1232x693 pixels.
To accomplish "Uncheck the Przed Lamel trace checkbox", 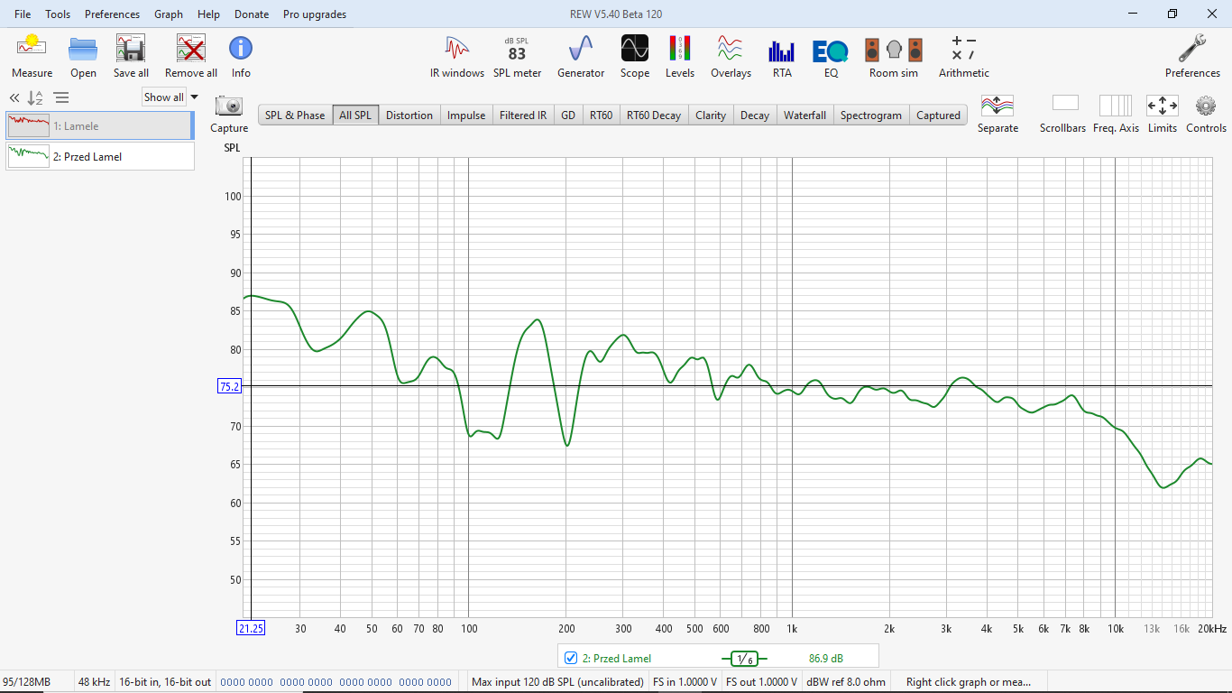I will point(570,658).
